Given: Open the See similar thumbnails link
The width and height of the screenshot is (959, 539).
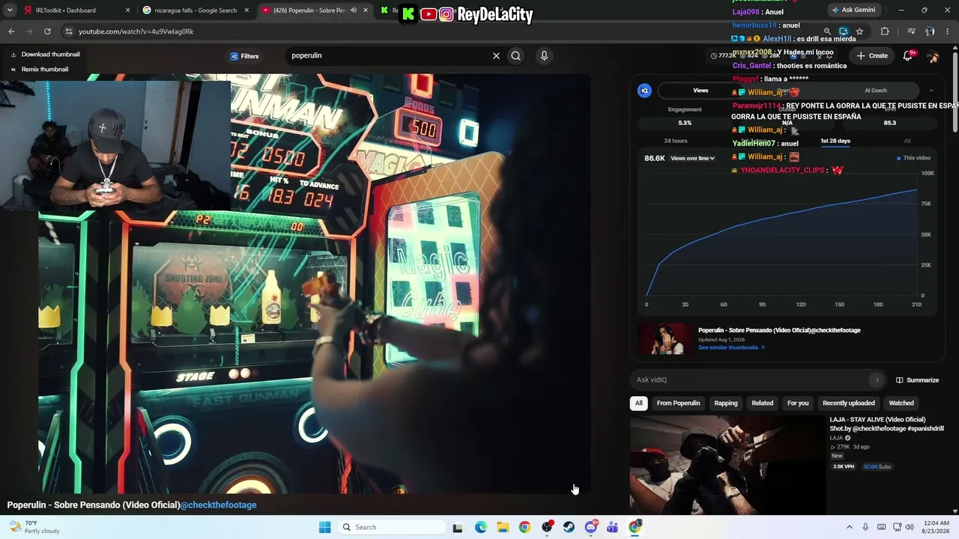Looking at the screenshot, I should coord(731,347).
